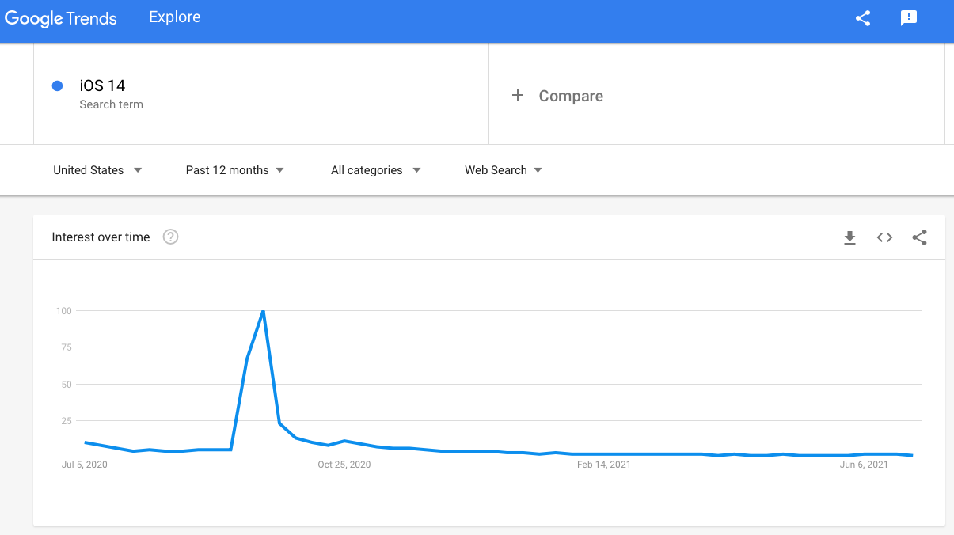Click the share icon in header
Image resolution: width=954 pixels, height=535 pixels.
point(863,18)
